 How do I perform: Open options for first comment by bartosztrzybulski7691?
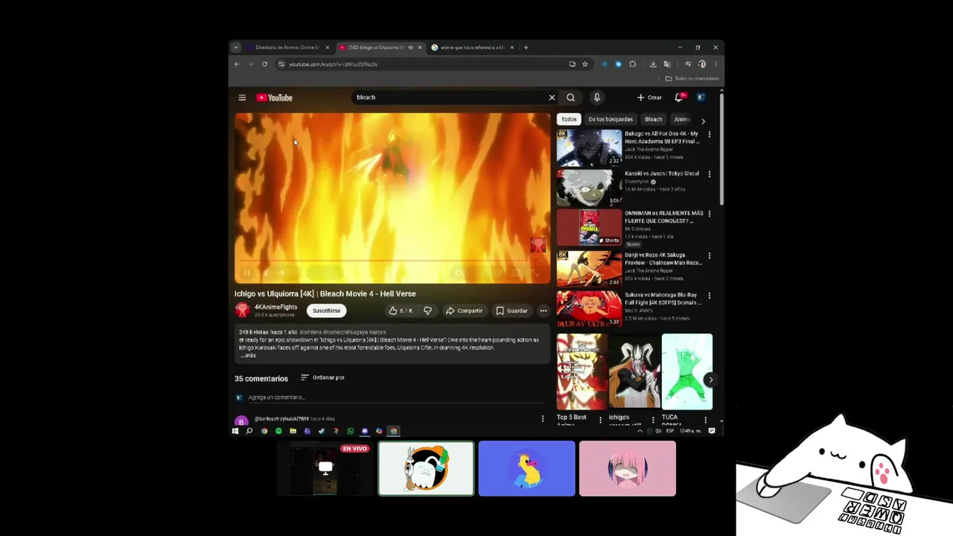click(x=542, y=418)
